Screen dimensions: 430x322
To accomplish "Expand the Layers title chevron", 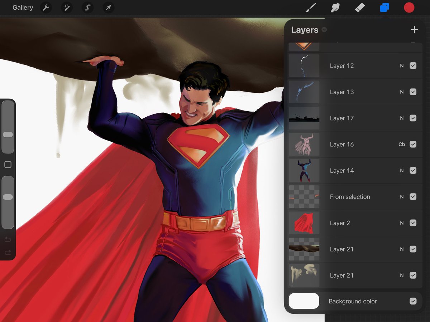I will 324,30.
